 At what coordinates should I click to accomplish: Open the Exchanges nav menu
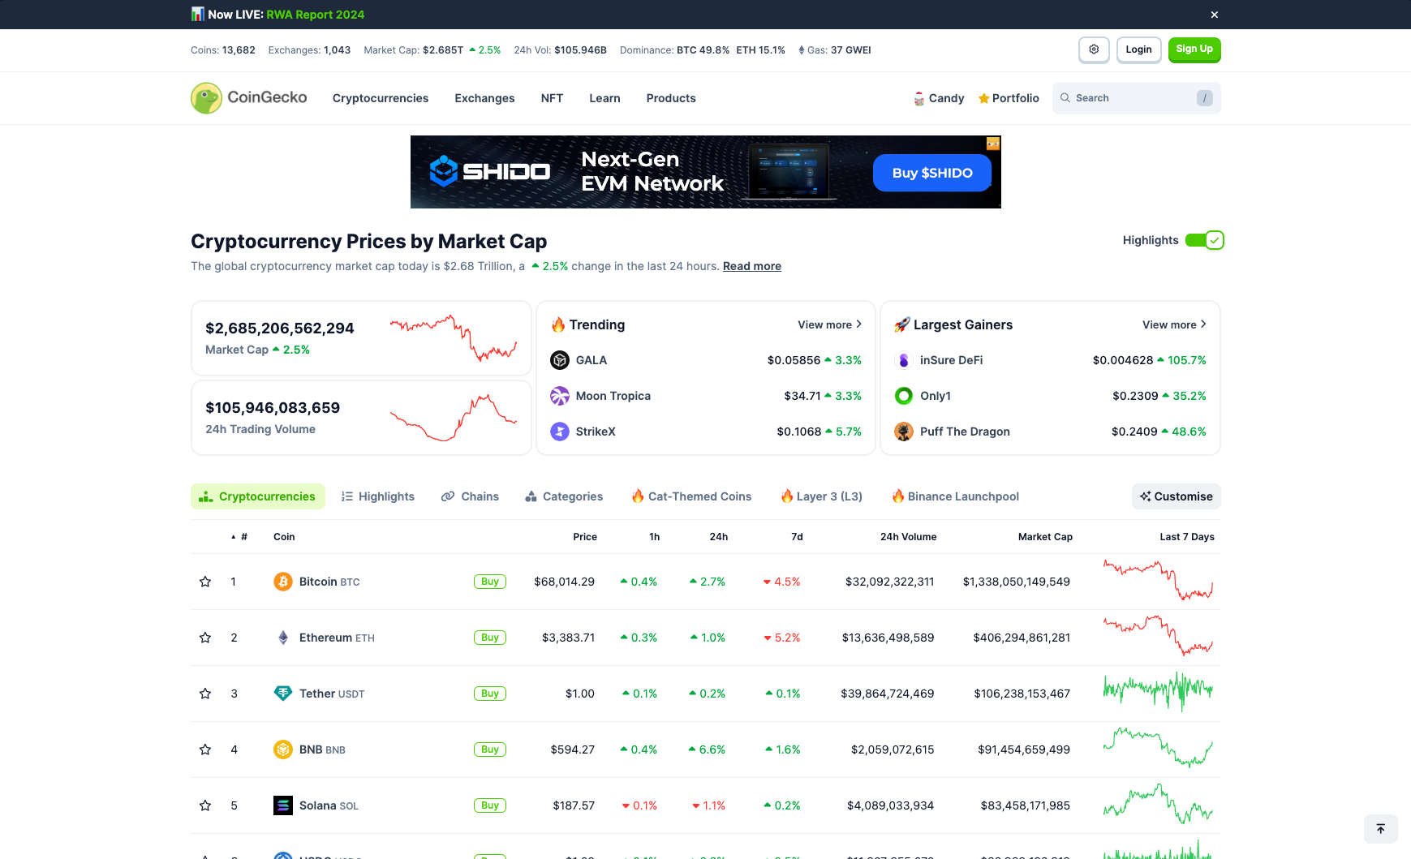pyautogui.click(x=484, y=98)
